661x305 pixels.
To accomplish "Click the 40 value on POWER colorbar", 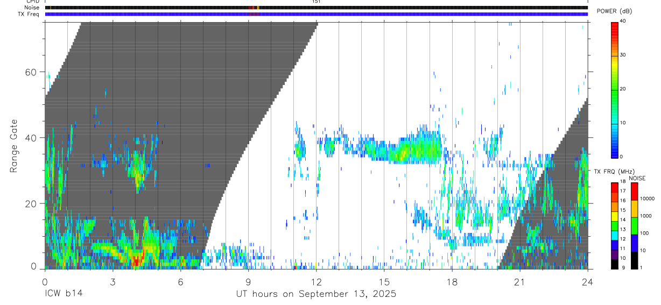I will click(623, 22).
